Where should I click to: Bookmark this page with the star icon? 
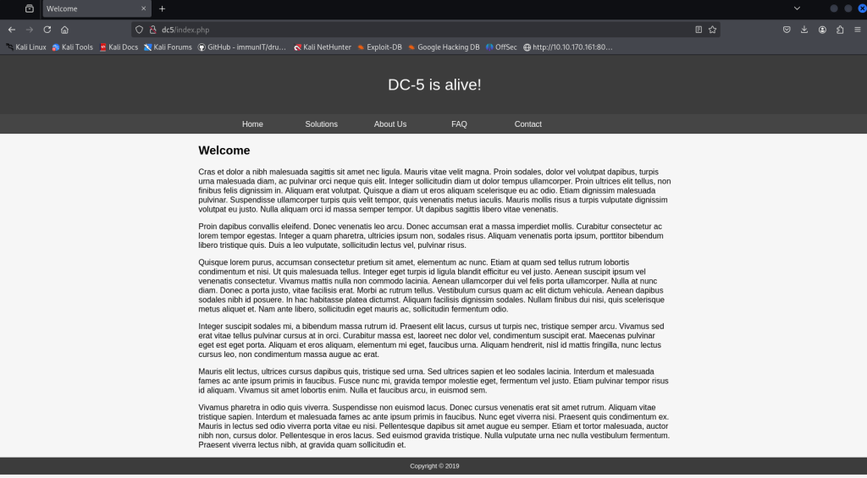pyautogui.click(x=713, y=29)
